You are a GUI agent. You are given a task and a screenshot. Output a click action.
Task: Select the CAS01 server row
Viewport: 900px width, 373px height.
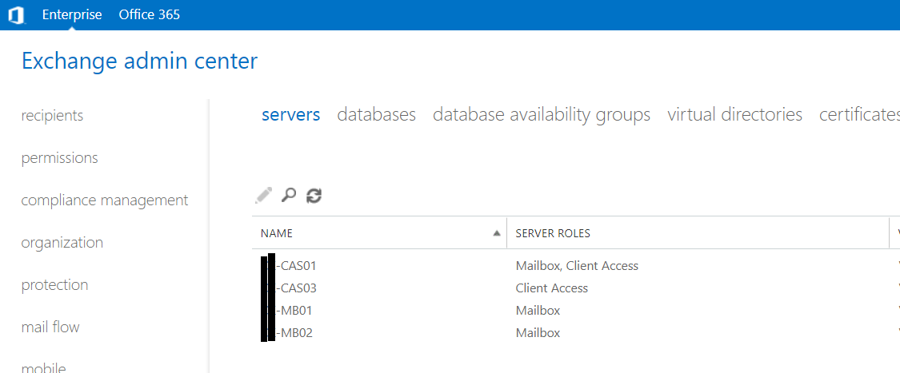[576, 266]
